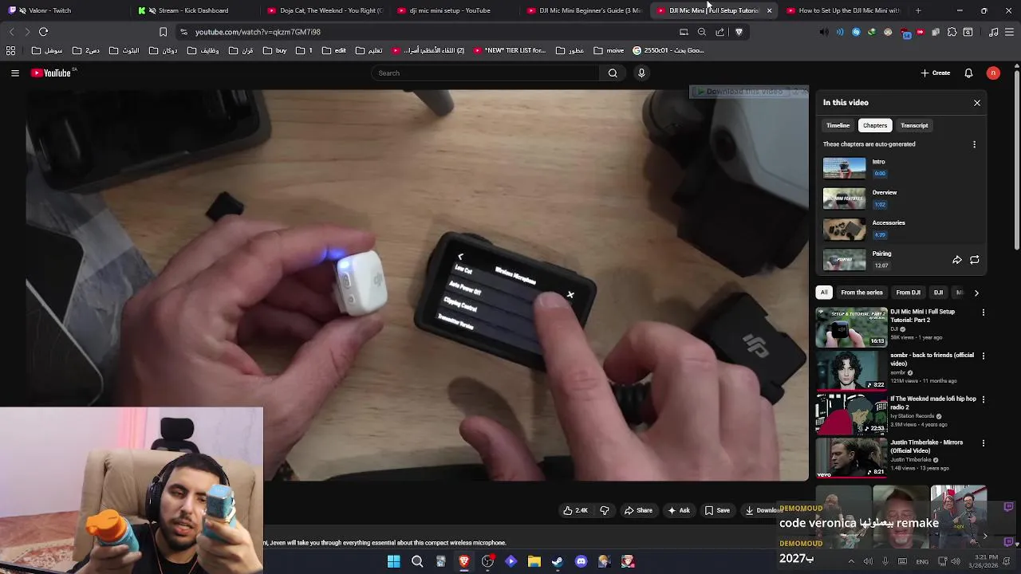Open options for Justin Timberlake Mirrors video
Screen dimensions: 1021x574
point(983,442)
